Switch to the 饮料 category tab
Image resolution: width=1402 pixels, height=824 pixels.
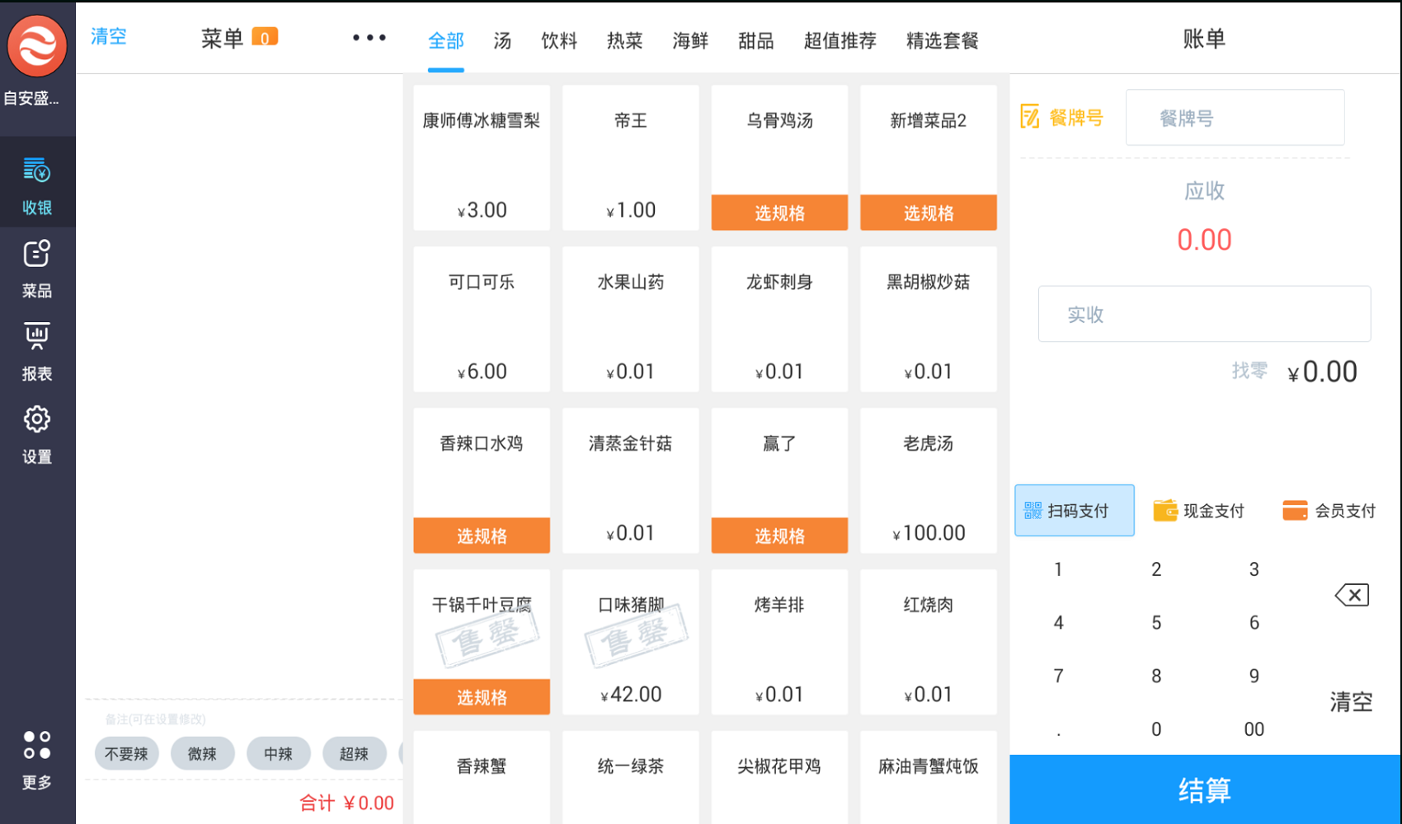tap(559, 40)
